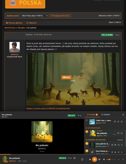Open Takie tam z suno post externally

tap(115, 122)
